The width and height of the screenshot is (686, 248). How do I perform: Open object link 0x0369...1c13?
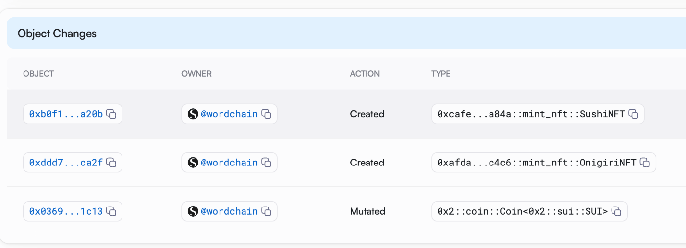(66, 211)
